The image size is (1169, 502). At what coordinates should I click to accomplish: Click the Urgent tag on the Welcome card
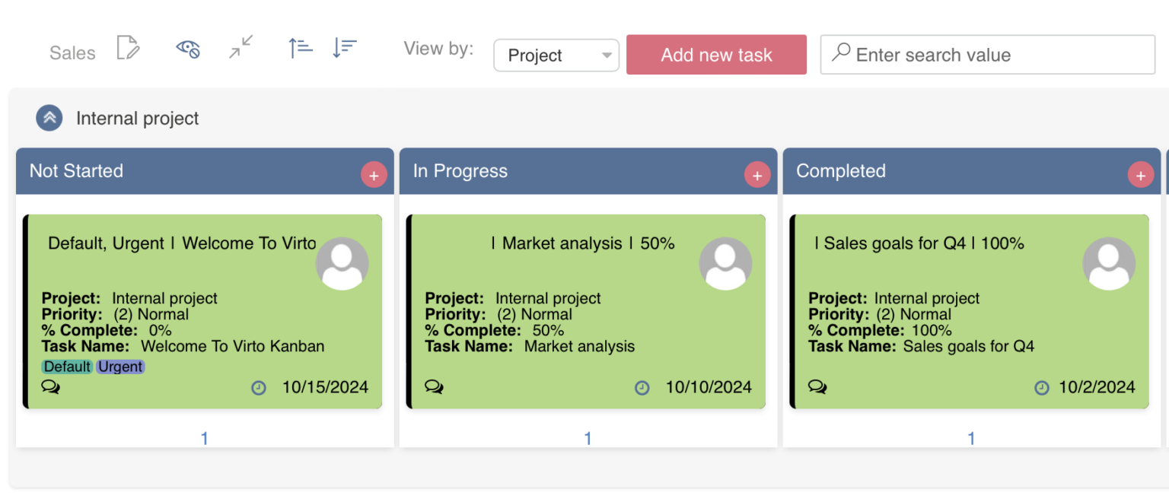(x=120, y=366)
